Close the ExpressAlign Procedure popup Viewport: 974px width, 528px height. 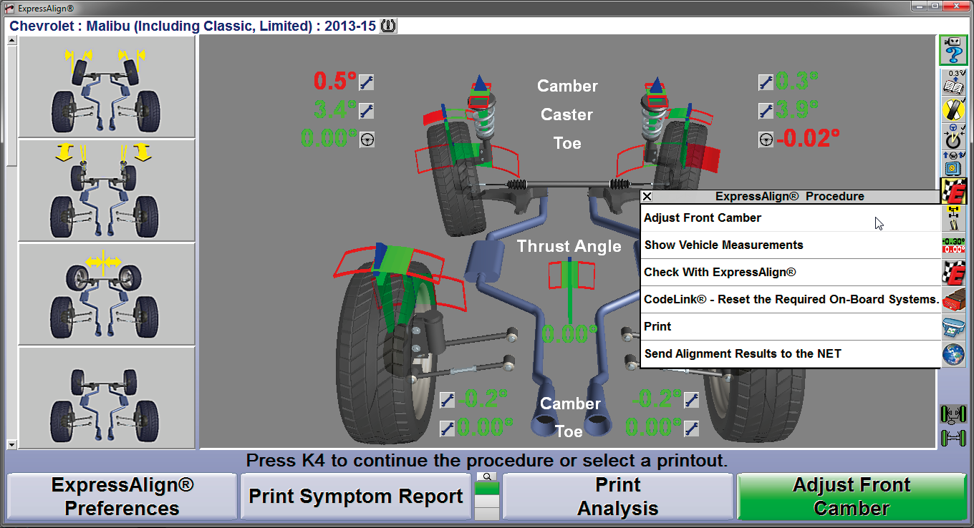[647, 197]
